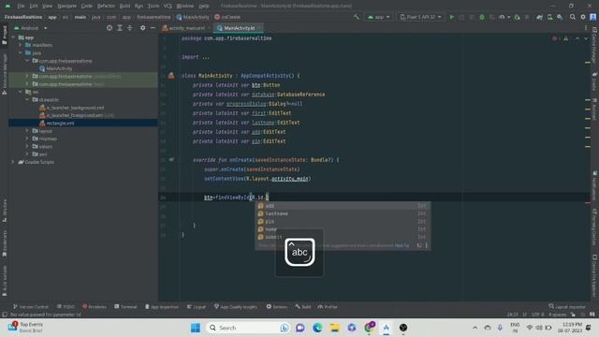Click completion popup three-dot options icon
This screenshot has height=337, width=599.
(427, 245)
